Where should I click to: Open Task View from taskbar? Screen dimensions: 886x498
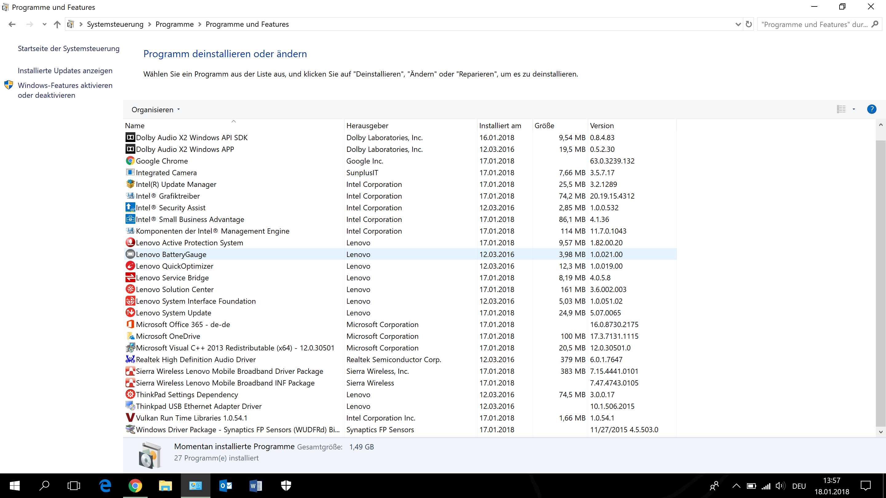tap(74, 486)
